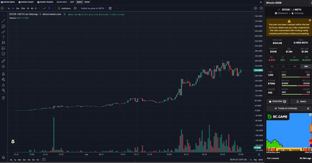Open the BC.GAME ad banner
Image resolution: width=312 pixels, height=163 pixels.
(x=289, y=132)
